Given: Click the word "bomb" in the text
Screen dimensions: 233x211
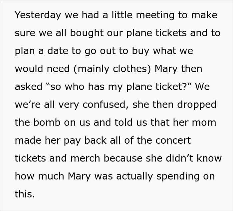Looking at the screenshot, I should 47,123.
